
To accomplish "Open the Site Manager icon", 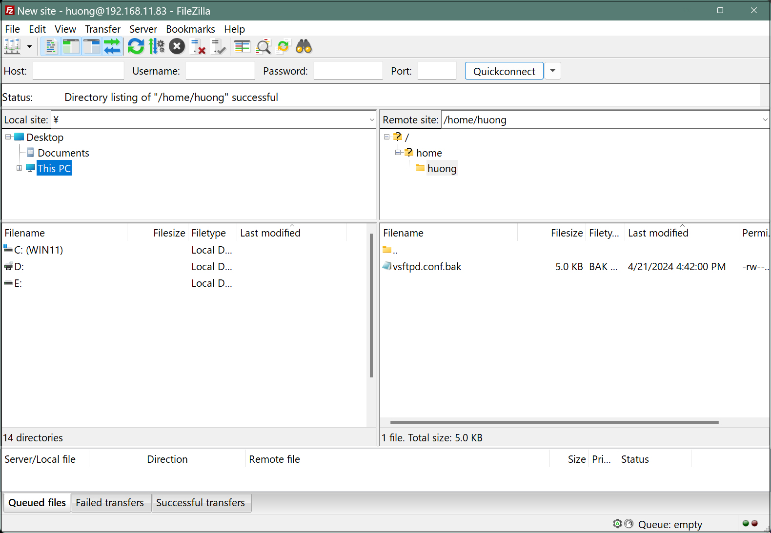I will click(12, 47).
